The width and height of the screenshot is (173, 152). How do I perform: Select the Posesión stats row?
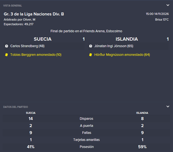click(x=86, y=147)
